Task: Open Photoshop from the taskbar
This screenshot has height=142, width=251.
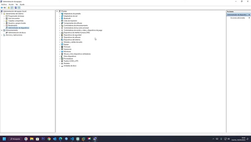Action: (x=43, y=139)
